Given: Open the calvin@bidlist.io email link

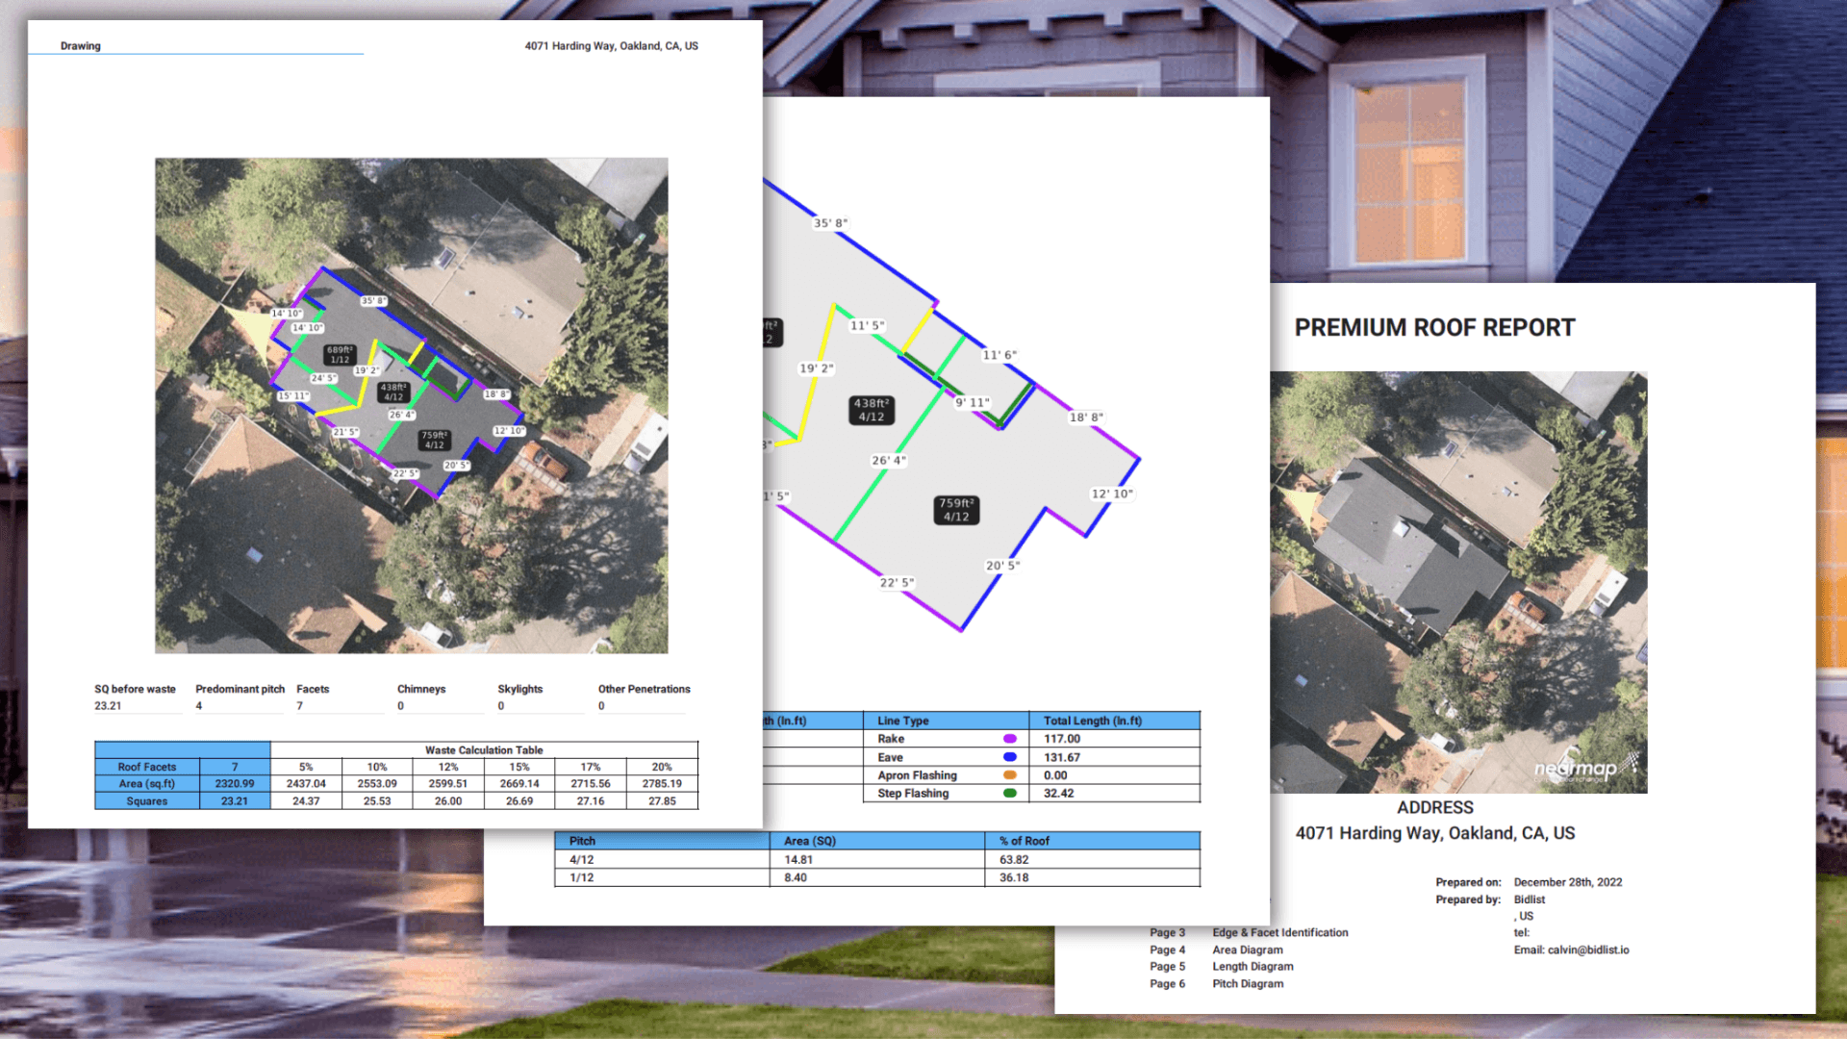Looking at the screenshot, I should [1587, 950].
